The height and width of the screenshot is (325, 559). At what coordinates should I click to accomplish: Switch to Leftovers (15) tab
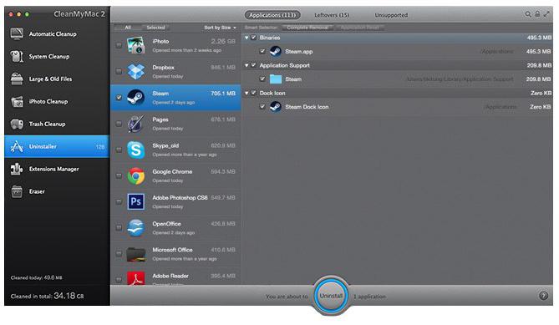332,15
